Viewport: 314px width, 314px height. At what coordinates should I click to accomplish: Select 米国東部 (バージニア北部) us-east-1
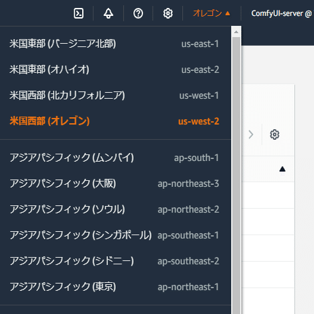coord(114,44)
